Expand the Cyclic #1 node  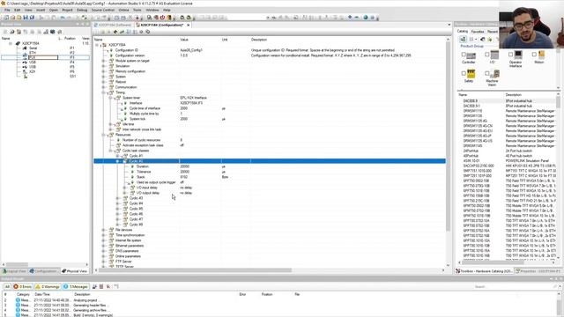coord(117,156)
